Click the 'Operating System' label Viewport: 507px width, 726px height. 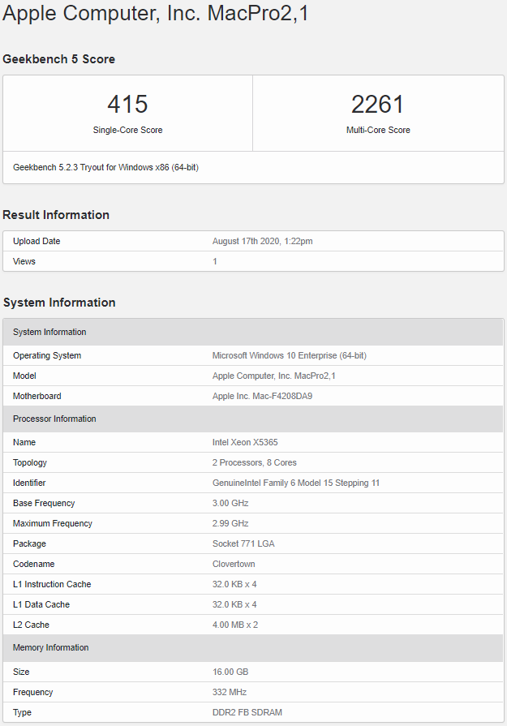(x=47, y=355)
